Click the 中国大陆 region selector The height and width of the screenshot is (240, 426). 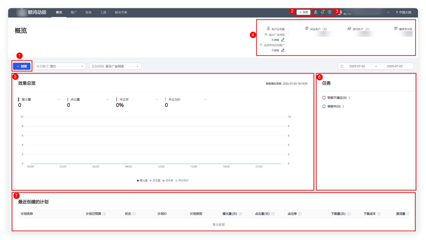click(404, 12)
